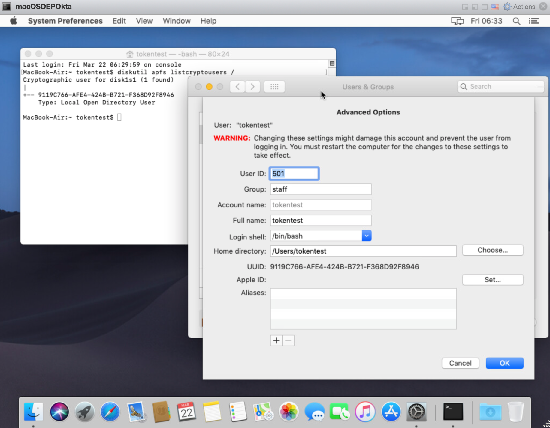Open Downloads folder in the Dock

point(490,412)
